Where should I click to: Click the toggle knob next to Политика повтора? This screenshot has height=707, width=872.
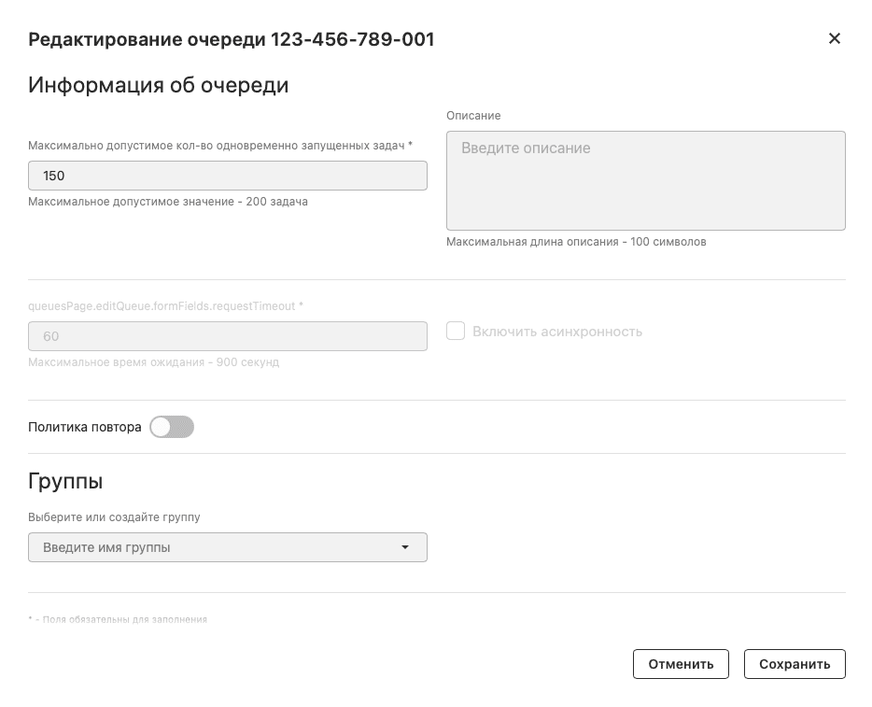[163, 427]
